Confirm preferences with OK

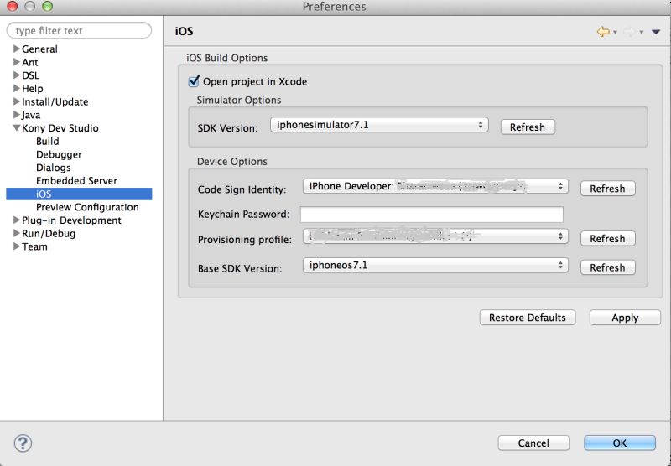620,443
